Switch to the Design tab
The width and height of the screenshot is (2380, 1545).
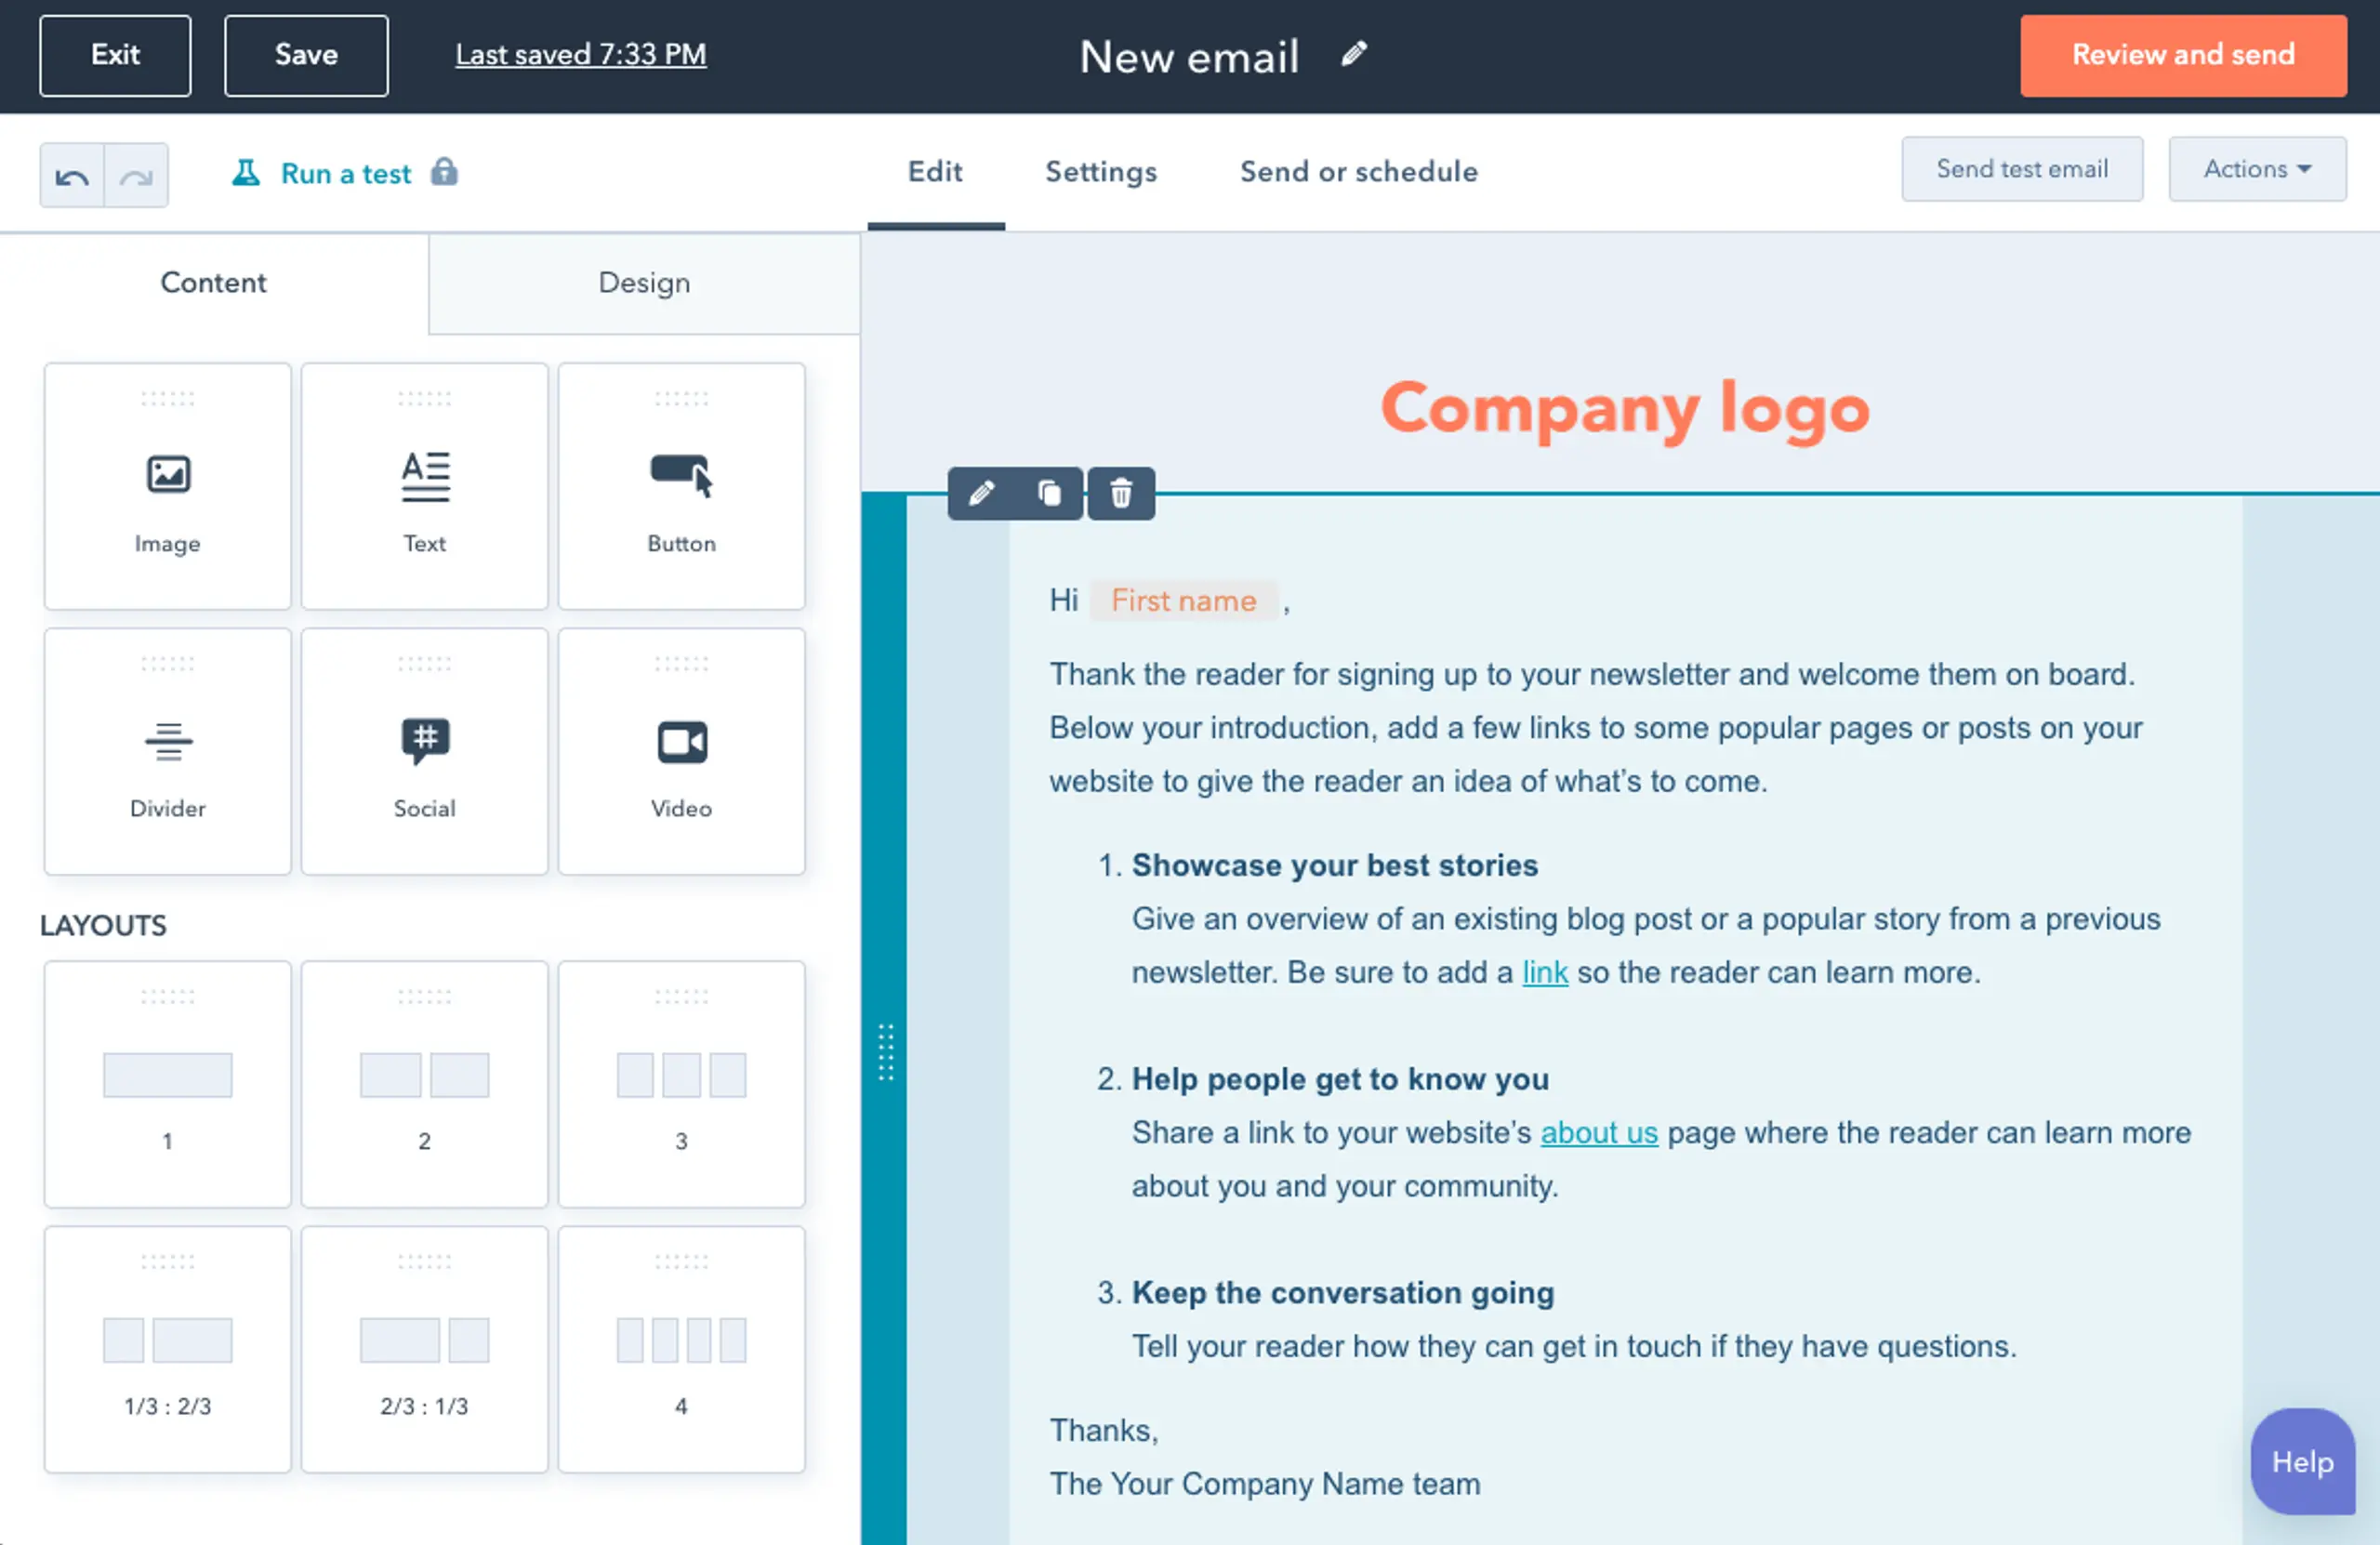pyautogui.click(x=643, y=283)
